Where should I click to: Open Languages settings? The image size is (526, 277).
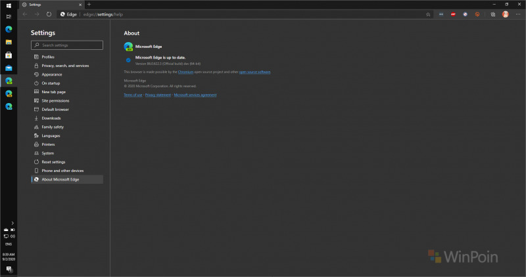[x=67, y=136]
